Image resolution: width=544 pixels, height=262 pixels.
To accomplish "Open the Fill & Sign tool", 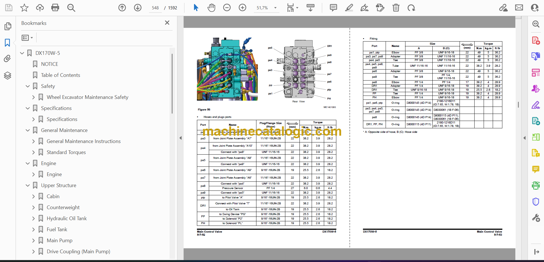I will tap(535, 105).
